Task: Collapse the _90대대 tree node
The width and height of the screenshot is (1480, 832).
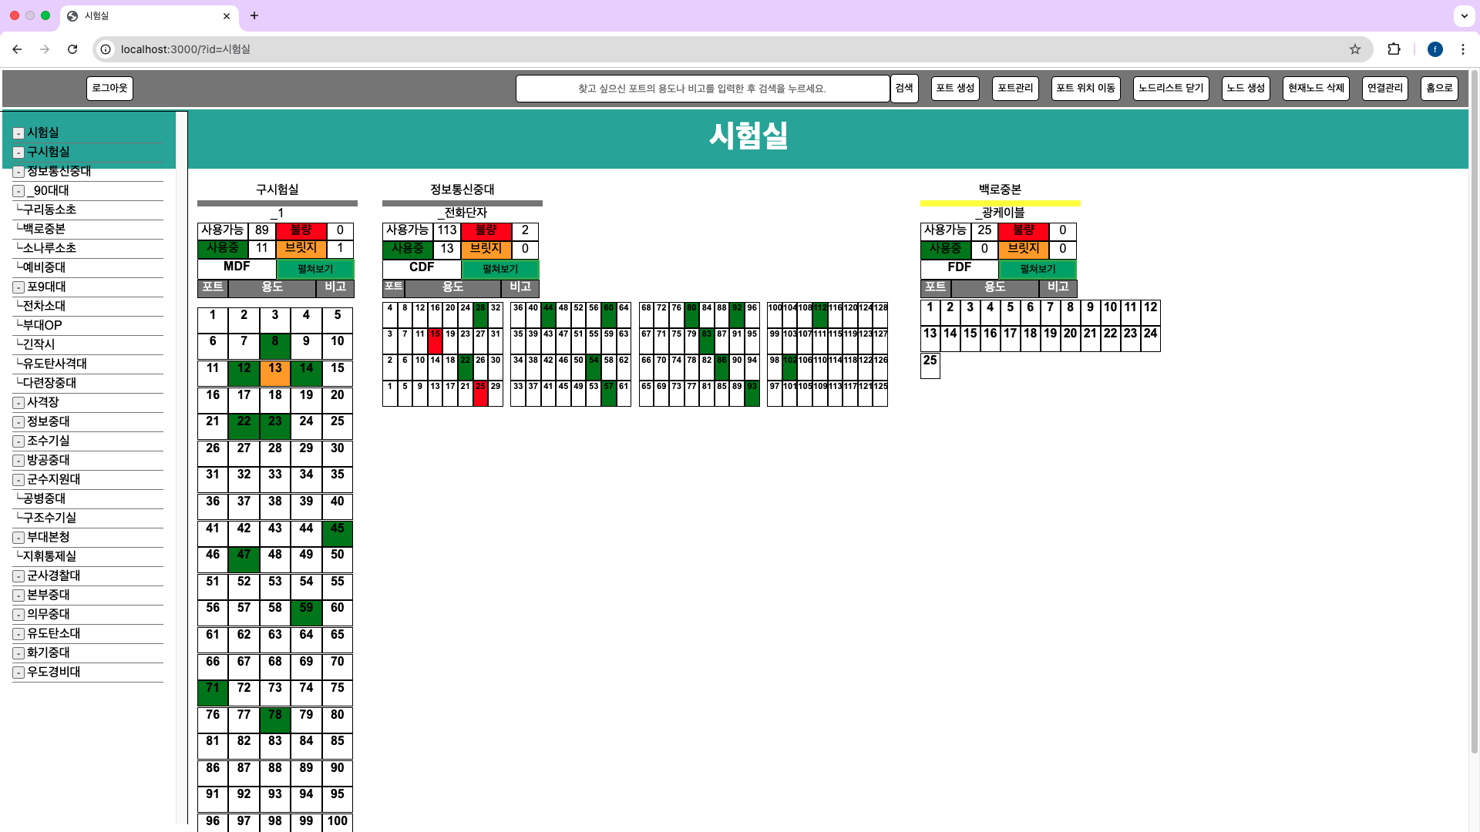Action: [18, 191]
